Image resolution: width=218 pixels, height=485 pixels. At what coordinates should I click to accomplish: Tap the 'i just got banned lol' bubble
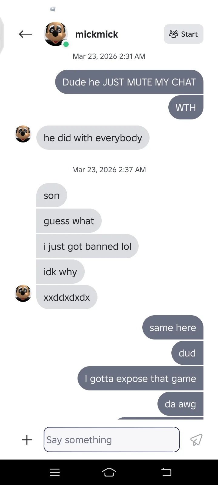[x=88, y=246]
